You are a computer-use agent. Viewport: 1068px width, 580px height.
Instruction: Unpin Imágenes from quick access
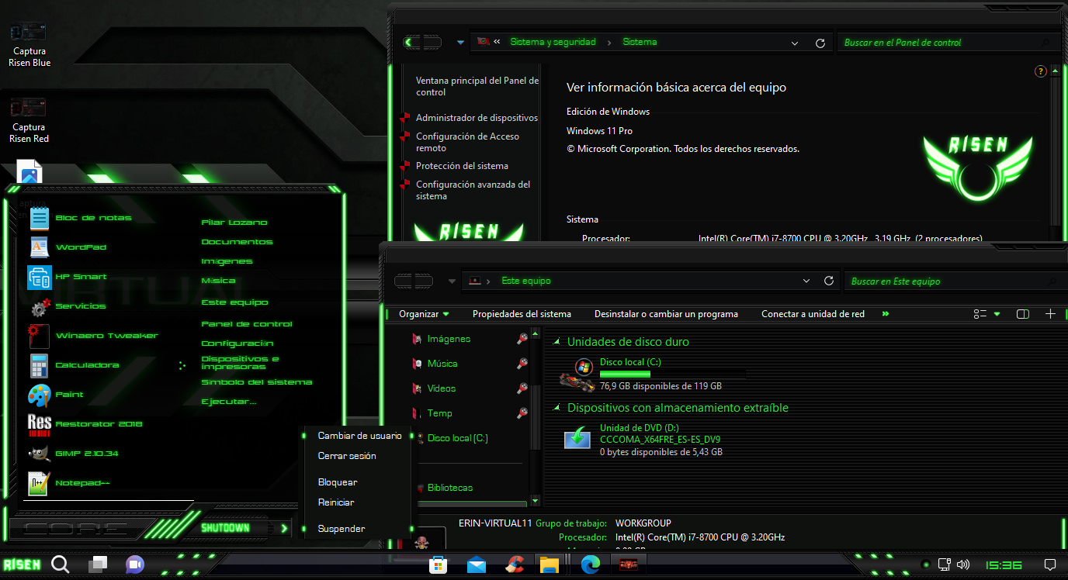tap(522, 339)
